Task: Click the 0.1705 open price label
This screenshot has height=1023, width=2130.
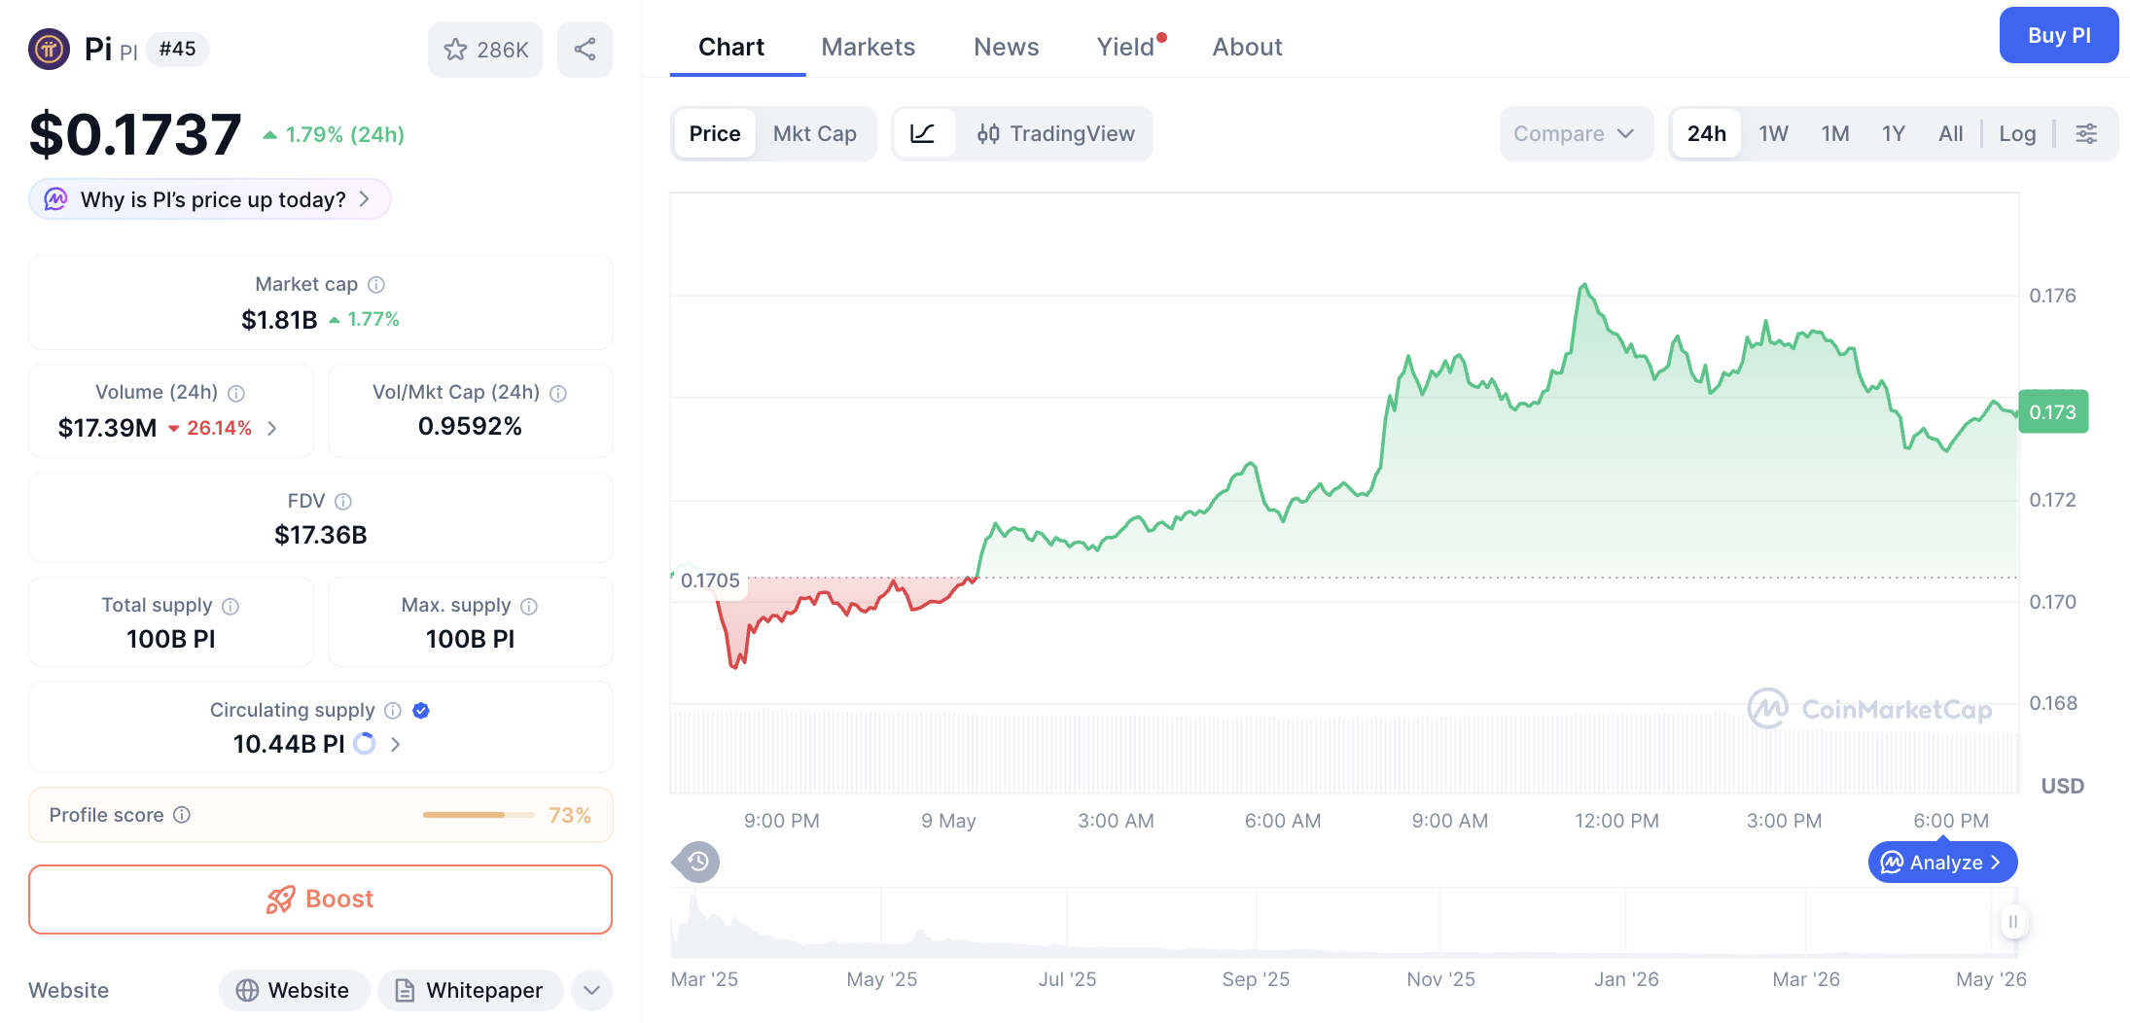Action: tap(710, 581)
